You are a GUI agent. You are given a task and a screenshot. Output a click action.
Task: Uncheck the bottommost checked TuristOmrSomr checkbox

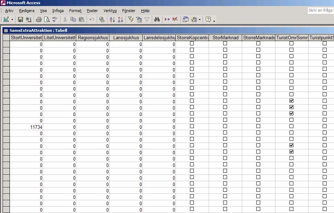tap(292, 152)
